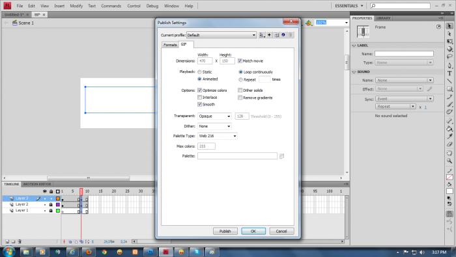
Task: Click the lock-all-layers padlock header icon
Action: pos(51,191)
